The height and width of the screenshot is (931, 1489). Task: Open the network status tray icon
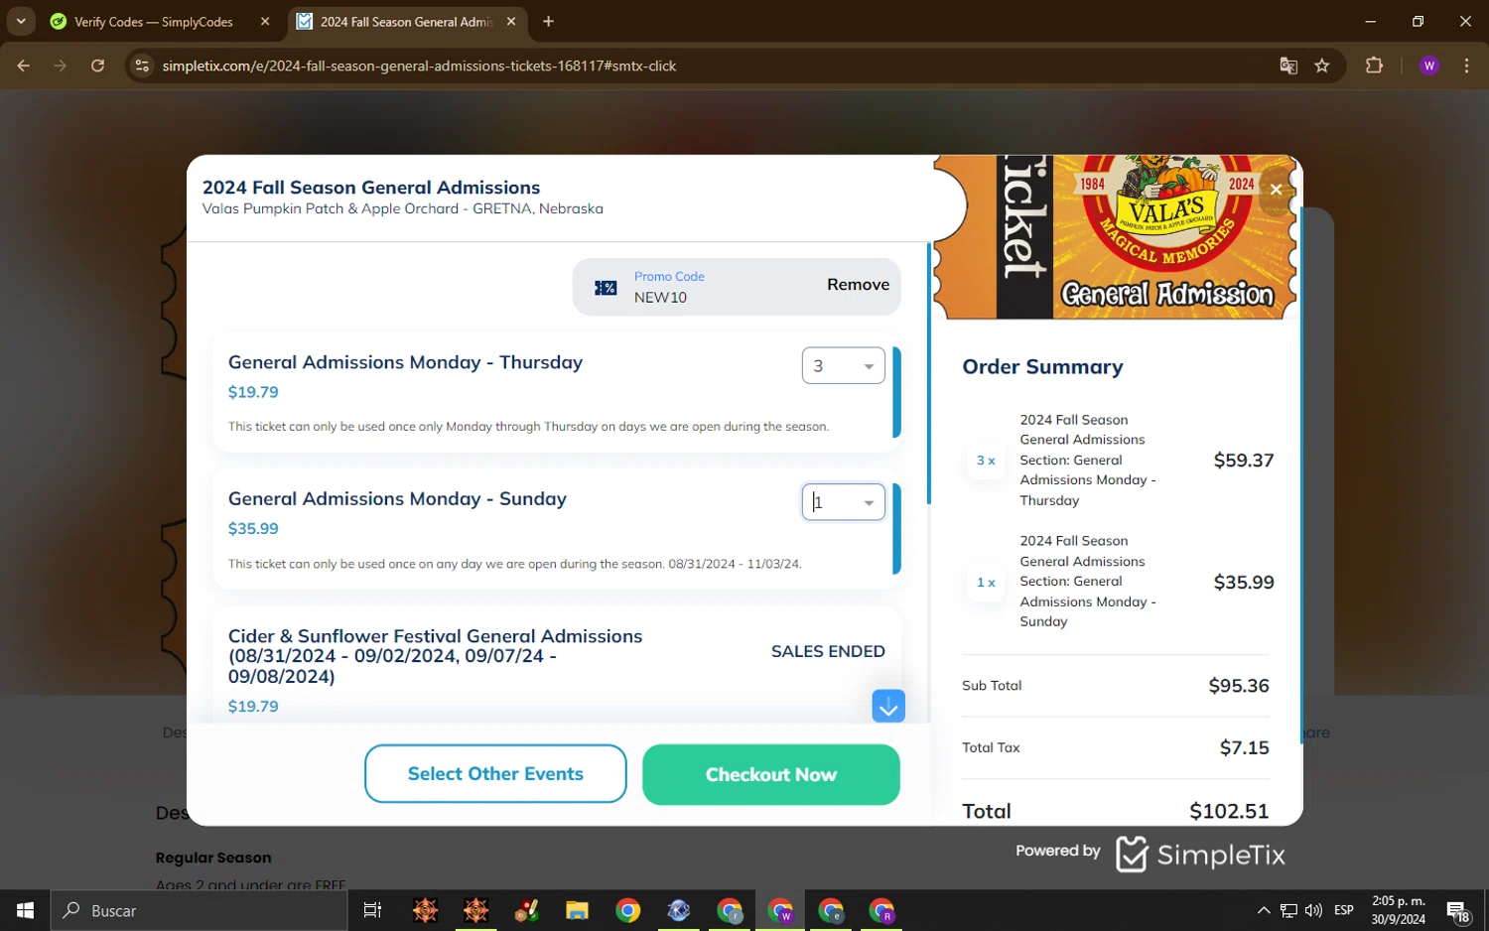coord(1288,910)
